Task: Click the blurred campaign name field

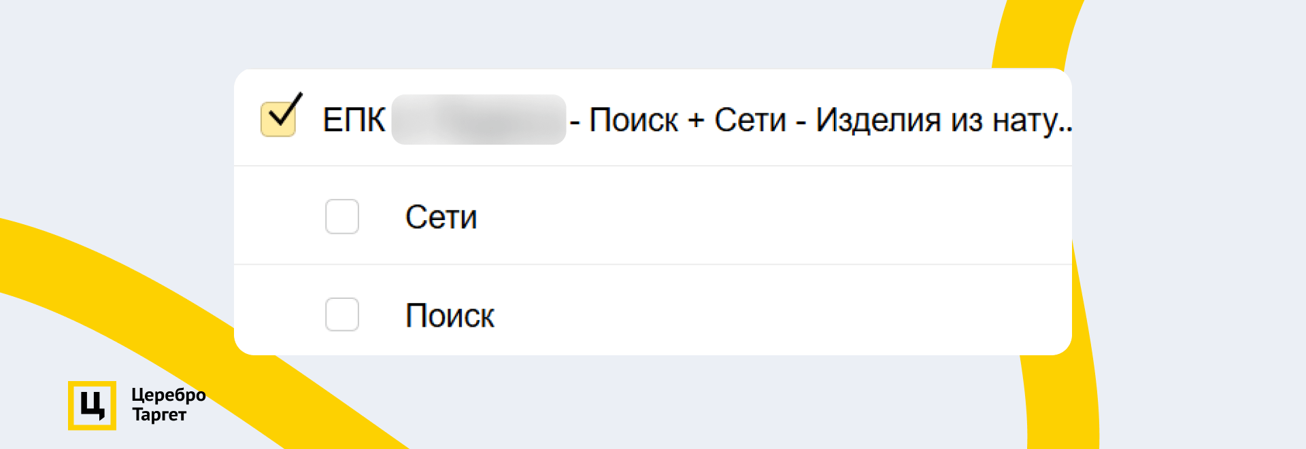Action: pos(478,120)
